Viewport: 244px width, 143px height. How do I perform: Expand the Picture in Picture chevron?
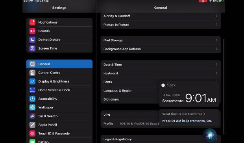216,25
